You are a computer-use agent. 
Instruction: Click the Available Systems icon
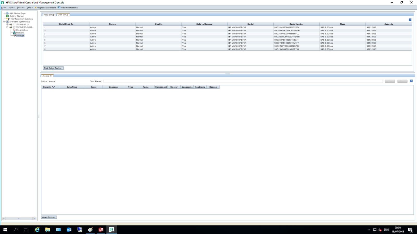(7, 22)
